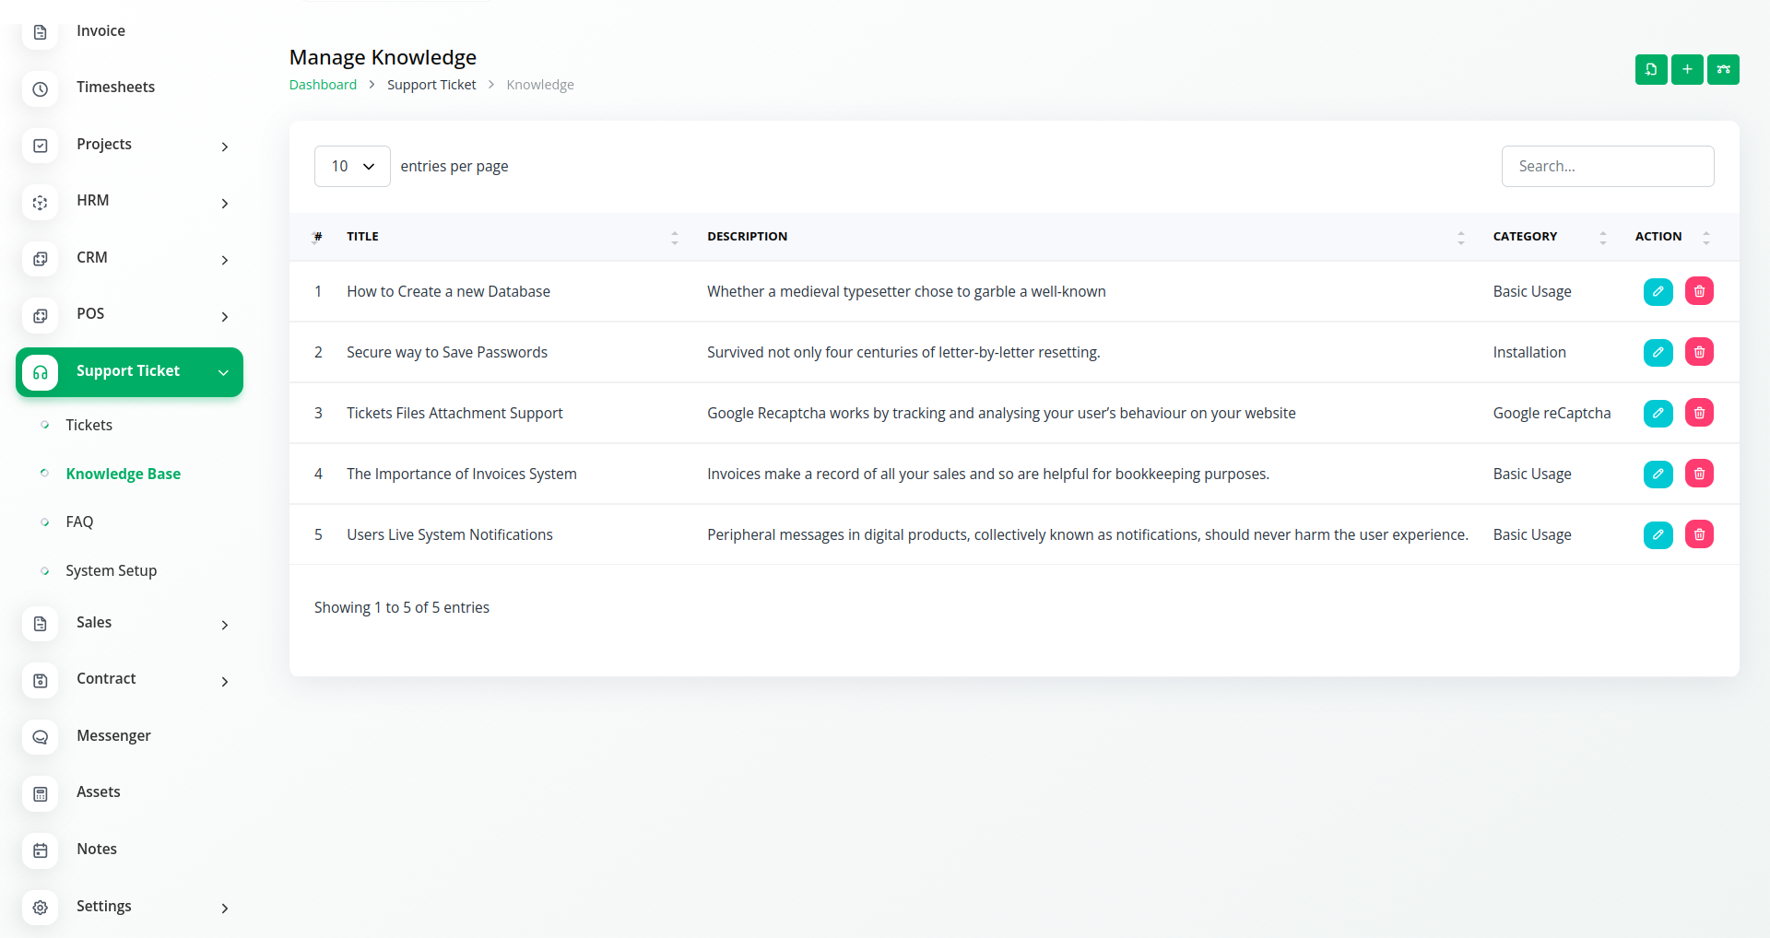Open the Tickets submenu item
This screenshot has height=938, width=1770.
(x=89, y=425)
